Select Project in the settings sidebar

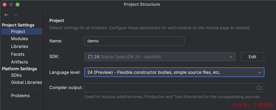point(18,32)
